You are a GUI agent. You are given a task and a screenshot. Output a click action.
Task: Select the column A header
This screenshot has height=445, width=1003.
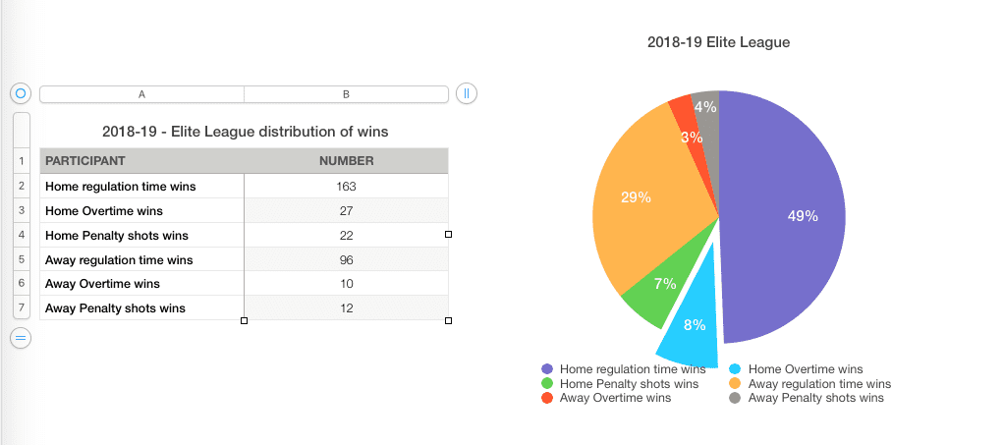[141, 94]
